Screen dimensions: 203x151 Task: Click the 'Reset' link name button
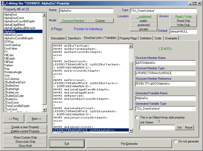tap(189, 127)
